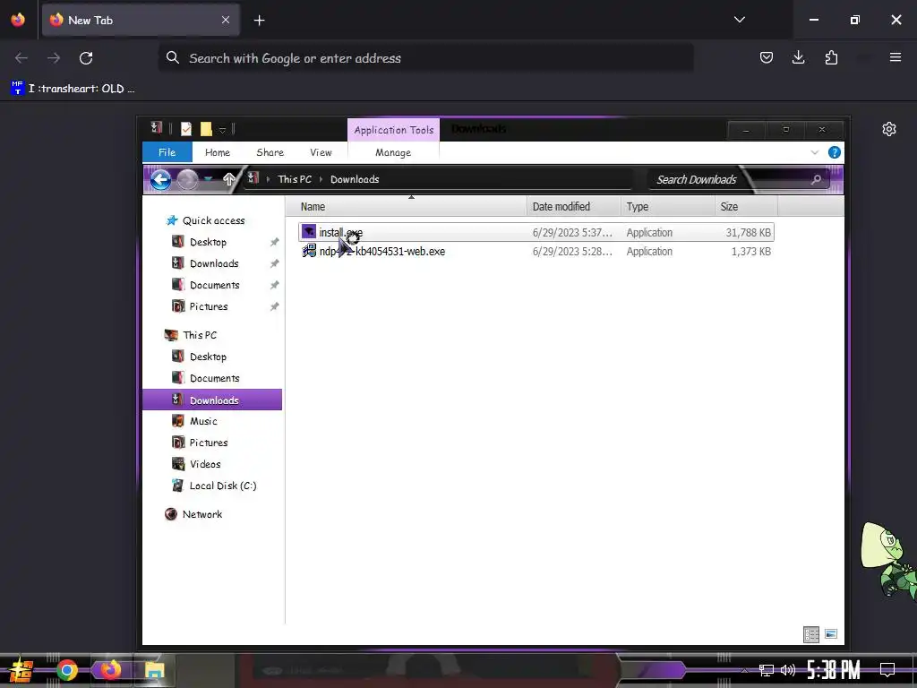Click the Firefox address bar

(x=425, y=58)
